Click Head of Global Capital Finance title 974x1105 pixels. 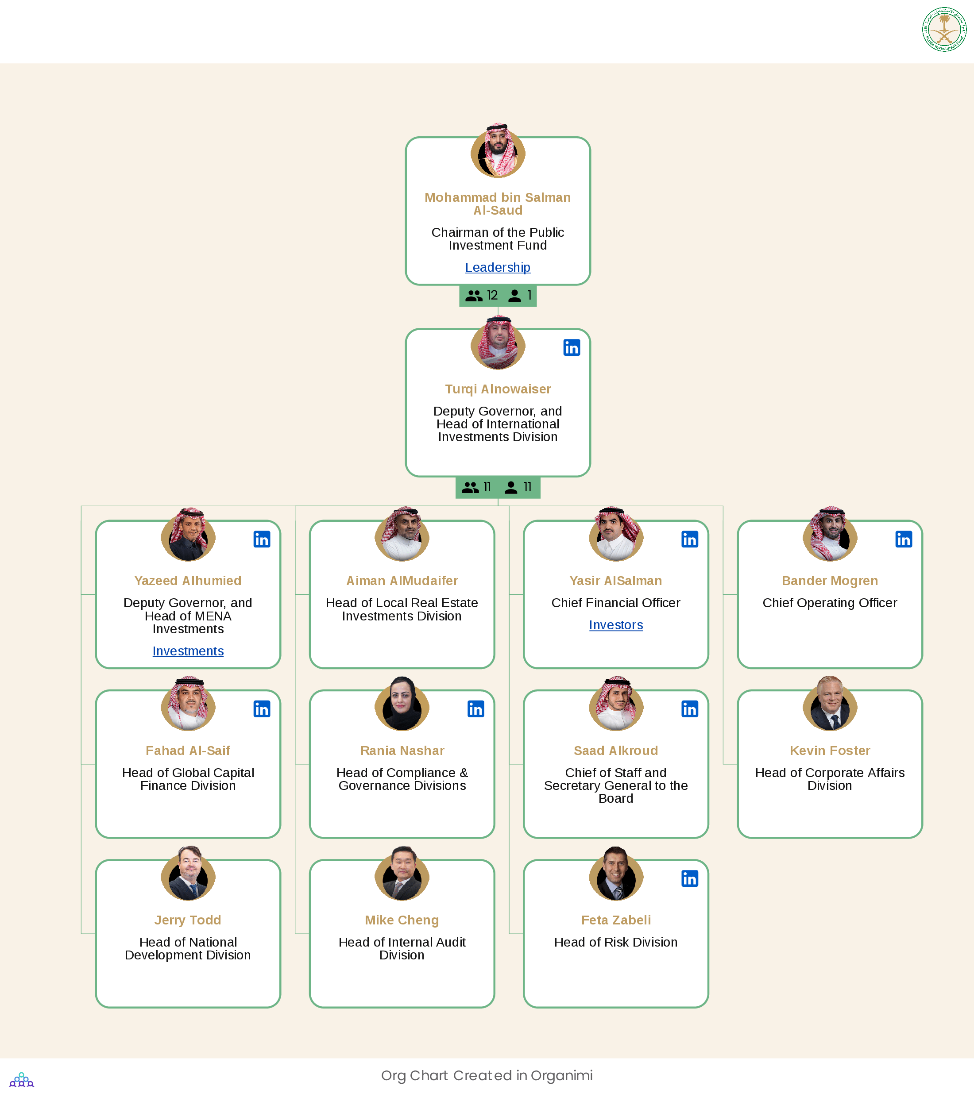point(188,779)
